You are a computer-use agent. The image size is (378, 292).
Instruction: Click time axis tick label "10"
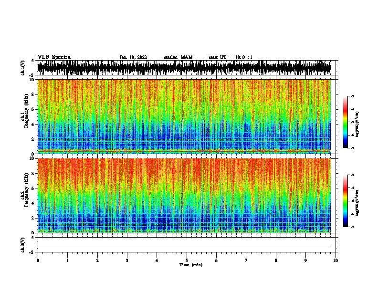tap(336, 260)
